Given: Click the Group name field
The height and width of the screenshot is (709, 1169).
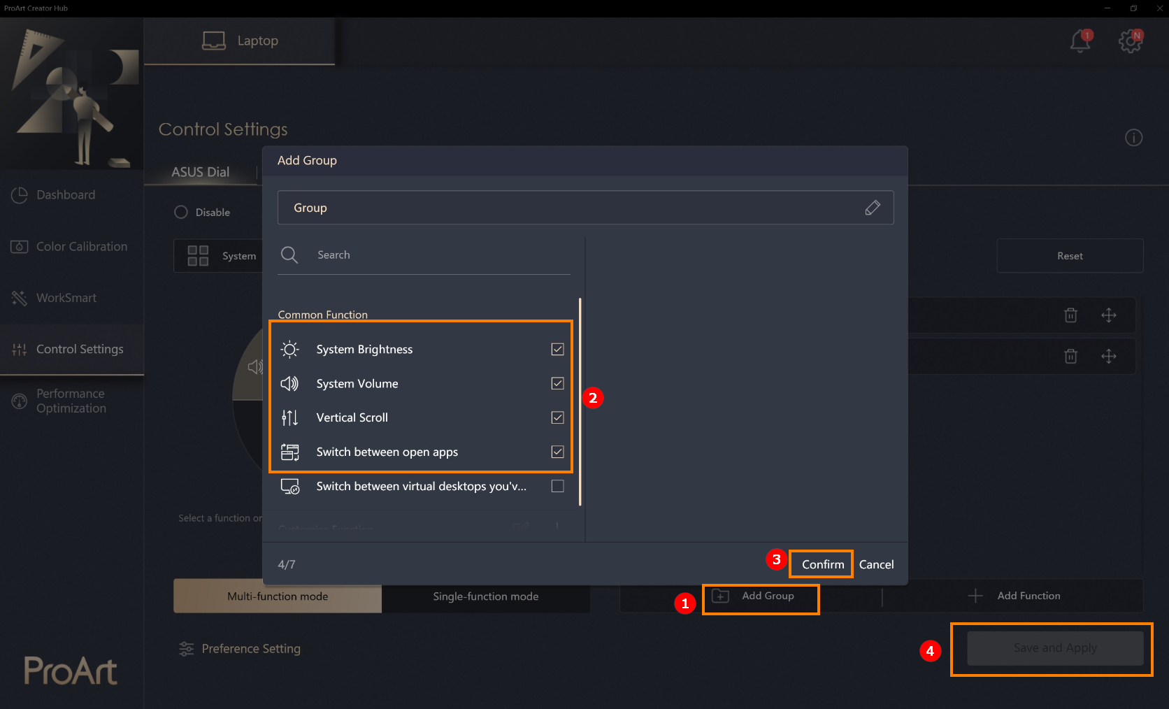Looking at the screenshot, I should pyautogui.click(x=585, y=208).
